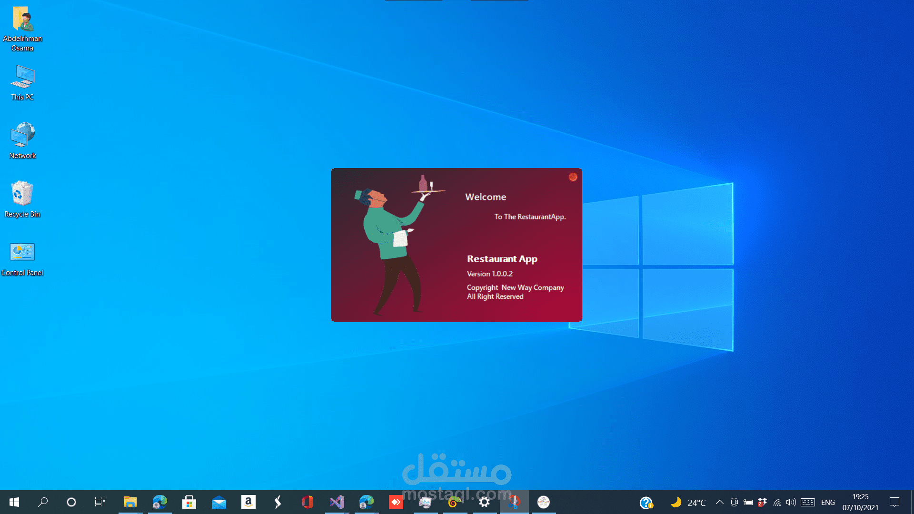
Task: Switch the ENG input language indicator
Action: (x=828, y=503)
